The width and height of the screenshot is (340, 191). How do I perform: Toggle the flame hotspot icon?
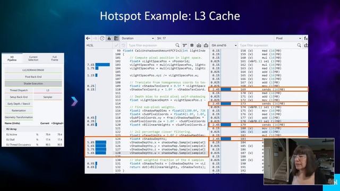pyautogui.click(x=109, y=38)
